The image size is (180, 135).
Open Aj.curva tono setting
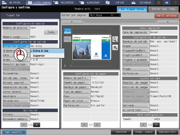(136, 110)
